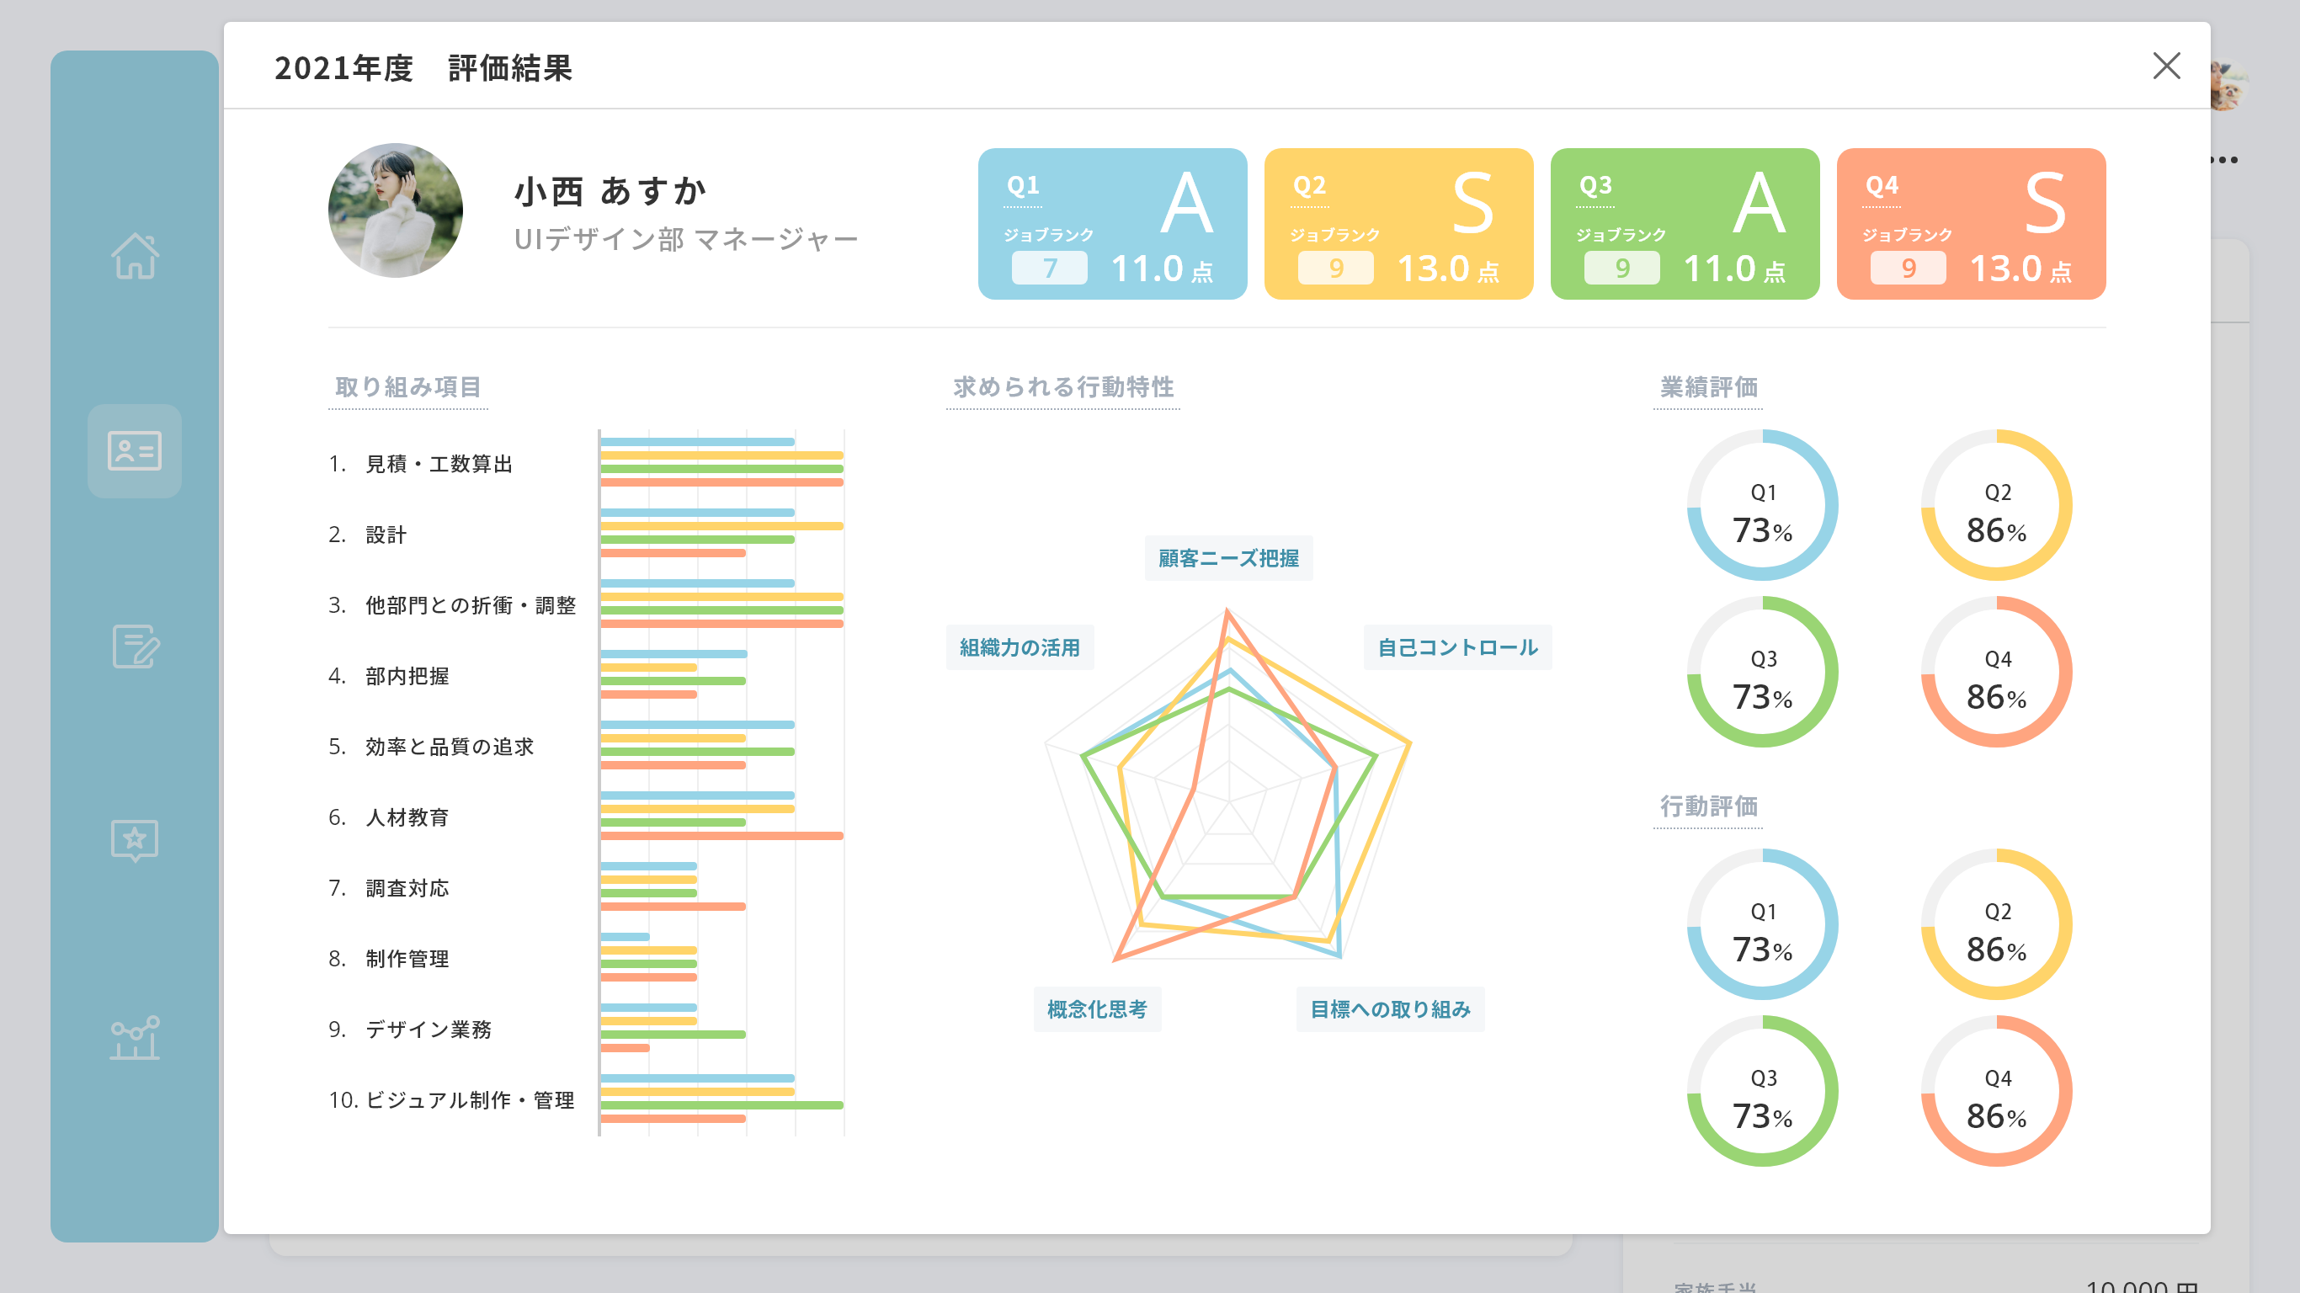2300x1293 pixels.
Task: Click the 顧客ニーズ把握 radar label
Action: tap(1227, 558)
